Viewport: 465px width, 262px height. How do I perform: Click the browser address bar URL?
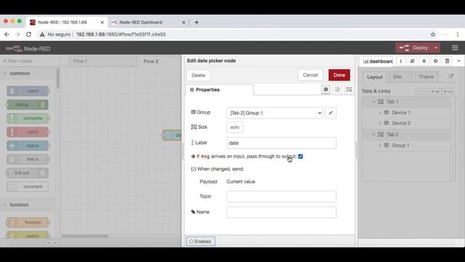(121, 34)
